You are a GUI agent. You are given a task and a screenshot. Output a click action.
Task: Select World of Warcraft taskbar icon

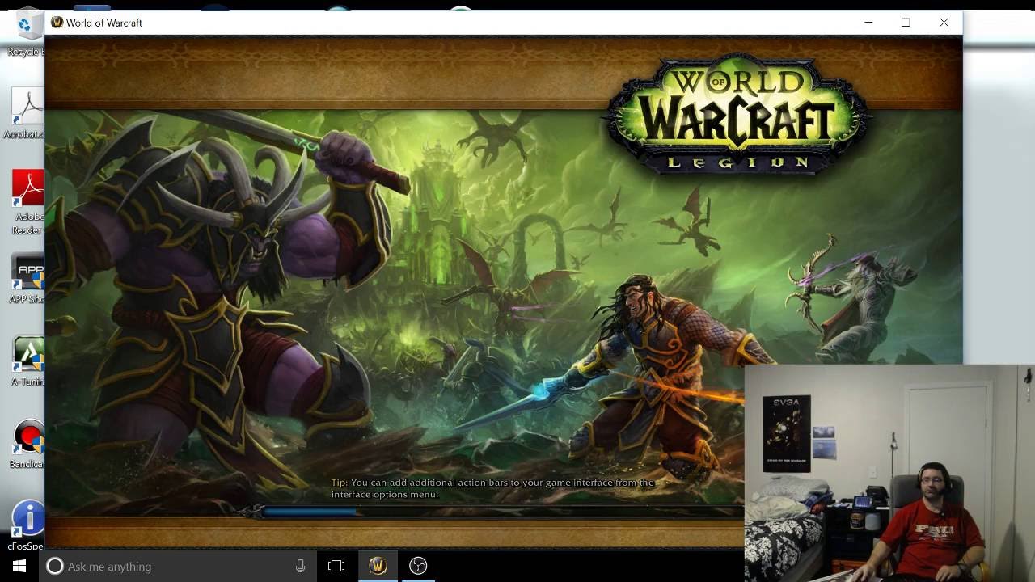378,566
